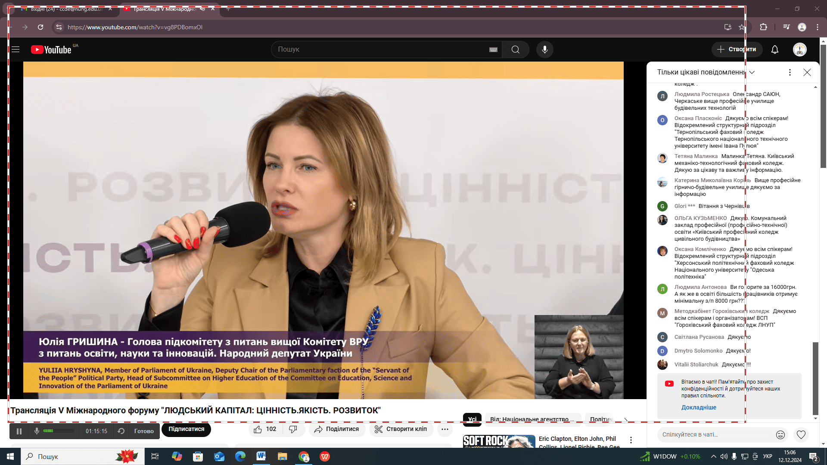Screen dimensions: 827x465
Task: Open the YouTube guide hamburger menu
Action: click(16, 50)
